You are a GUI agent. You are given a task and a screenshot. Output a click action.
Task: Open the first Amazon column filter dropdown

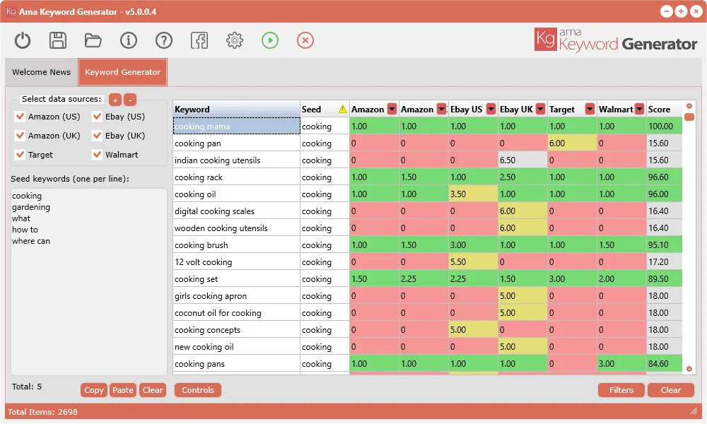(392, 109)
